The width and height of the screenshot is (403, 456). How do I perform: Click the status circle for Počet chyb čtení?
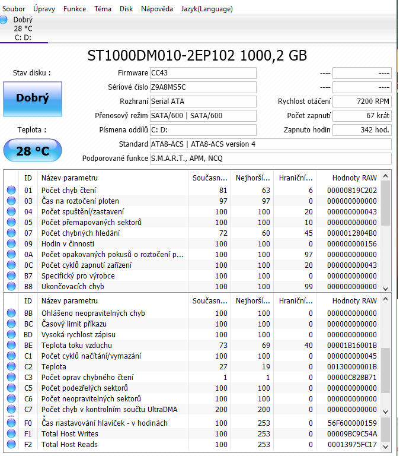(11, 190)
